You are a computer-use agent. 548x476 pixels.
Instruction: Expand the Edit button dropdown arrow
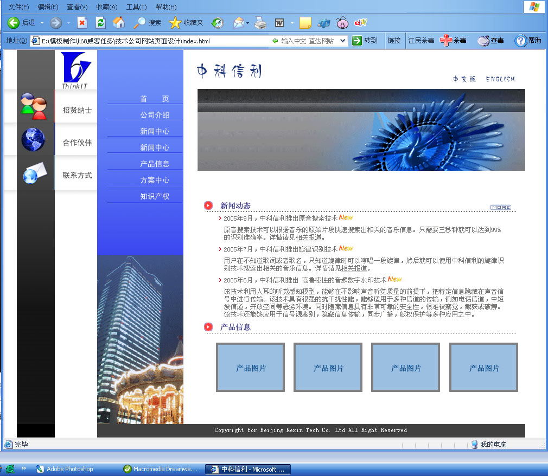coord(292,23)
